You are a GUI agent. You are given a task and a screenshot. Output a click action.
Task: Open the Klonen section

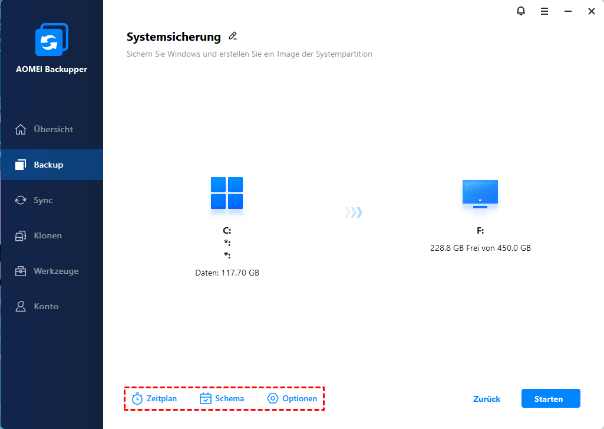(52, 235)
